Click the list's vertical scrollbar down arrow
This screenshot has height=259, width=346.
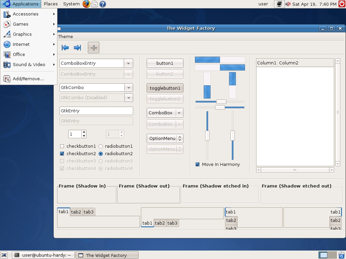[x=338, y=164]
